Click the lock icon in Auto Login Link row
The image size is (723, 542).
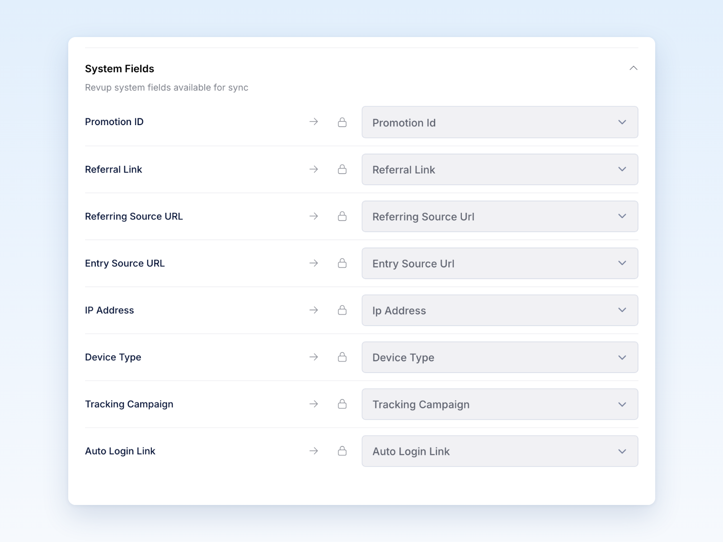[x=343, y=451]
